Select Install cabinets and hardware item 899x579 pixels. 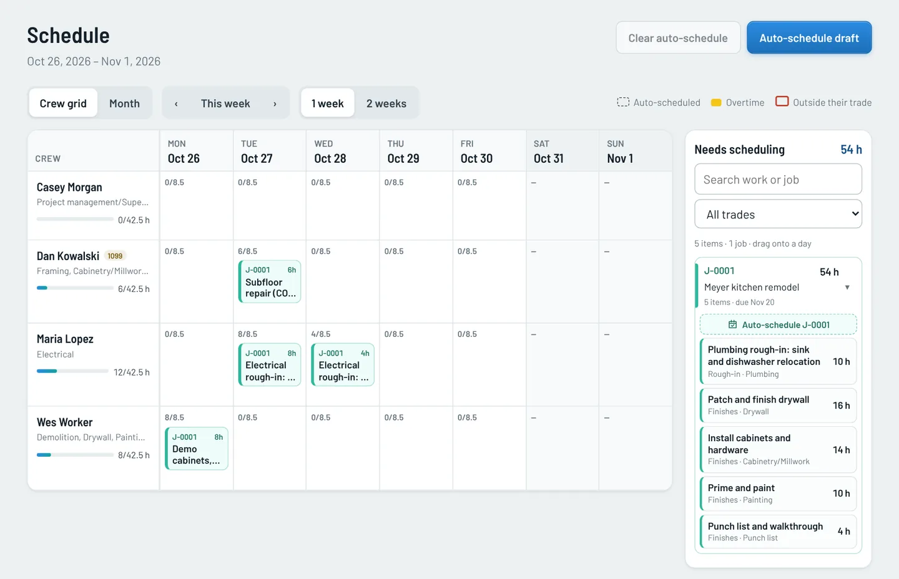[x=778, y=449]
